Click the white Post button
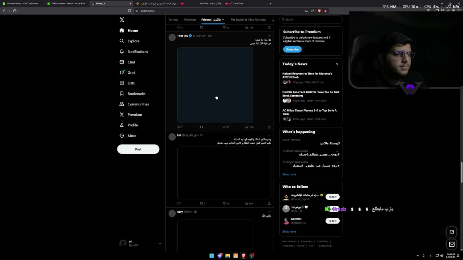This screenshot has width=463, height=260. 138,149
